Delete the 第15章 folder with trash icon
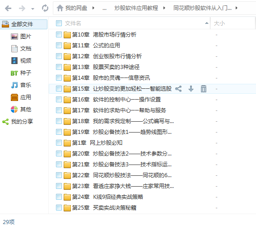 point(204,89)
